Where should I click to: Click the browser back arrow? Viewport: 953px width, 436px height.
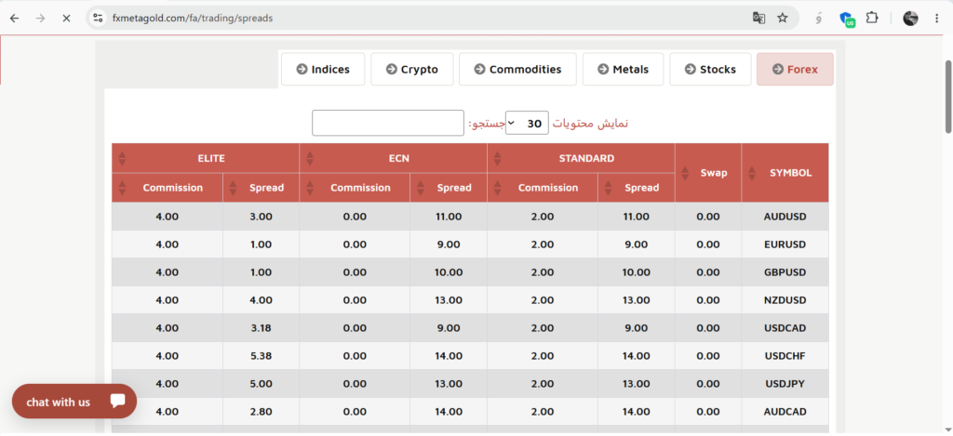[x=15, y=19]
